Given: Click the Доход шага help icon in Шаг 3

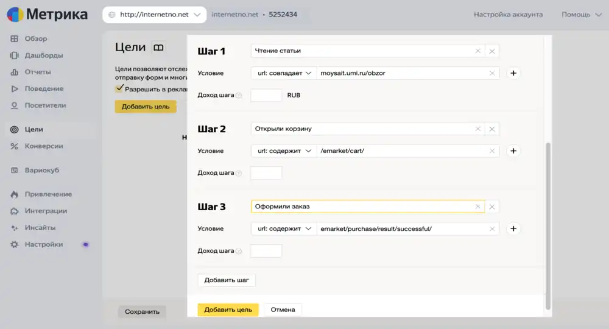Looking at the screenshot, I should (239, 251).
